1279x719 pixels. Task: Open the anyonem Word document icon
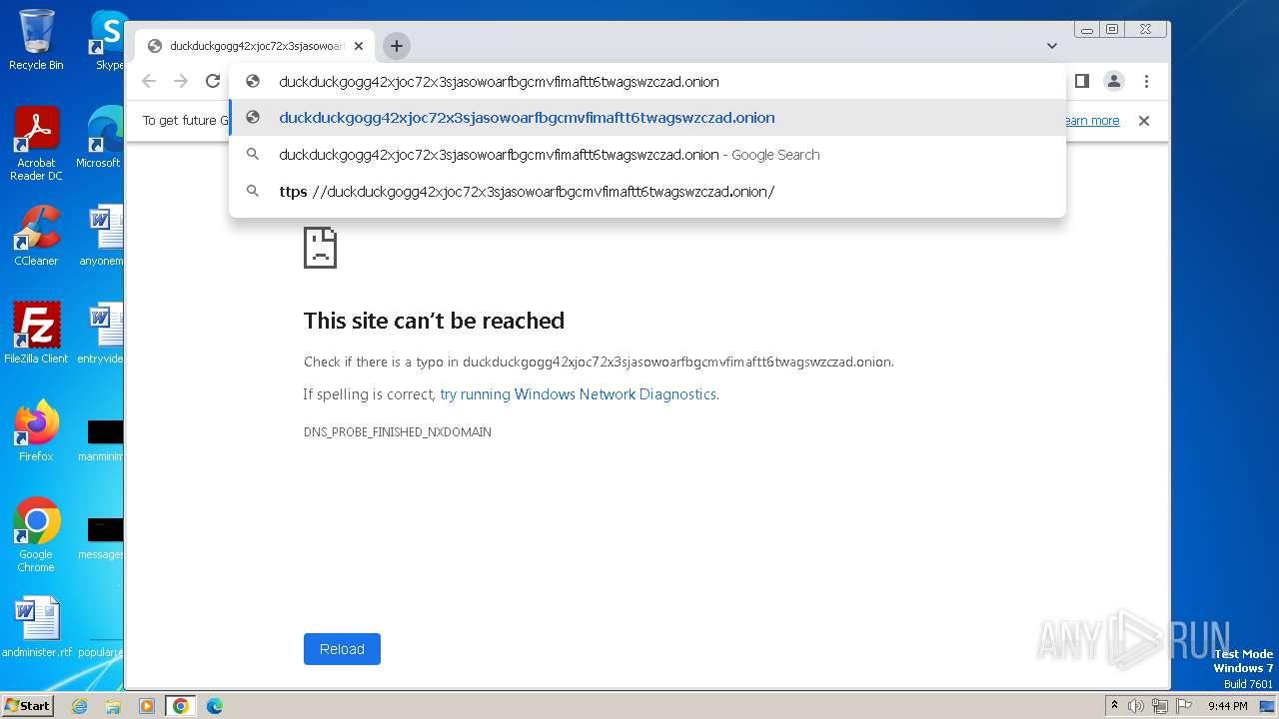pyautogui.click(x=102, y=237)
